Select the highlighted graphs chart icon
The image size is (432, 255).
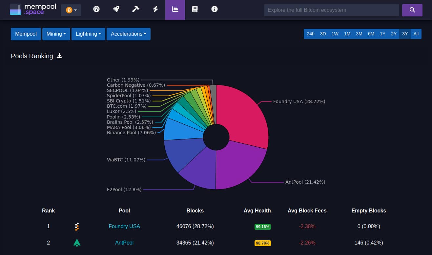(x=175, y=9)
